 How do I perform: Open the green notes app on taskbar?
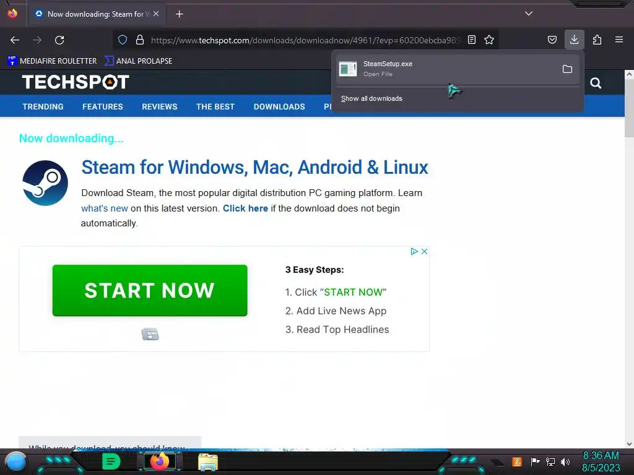coord(111,461)
